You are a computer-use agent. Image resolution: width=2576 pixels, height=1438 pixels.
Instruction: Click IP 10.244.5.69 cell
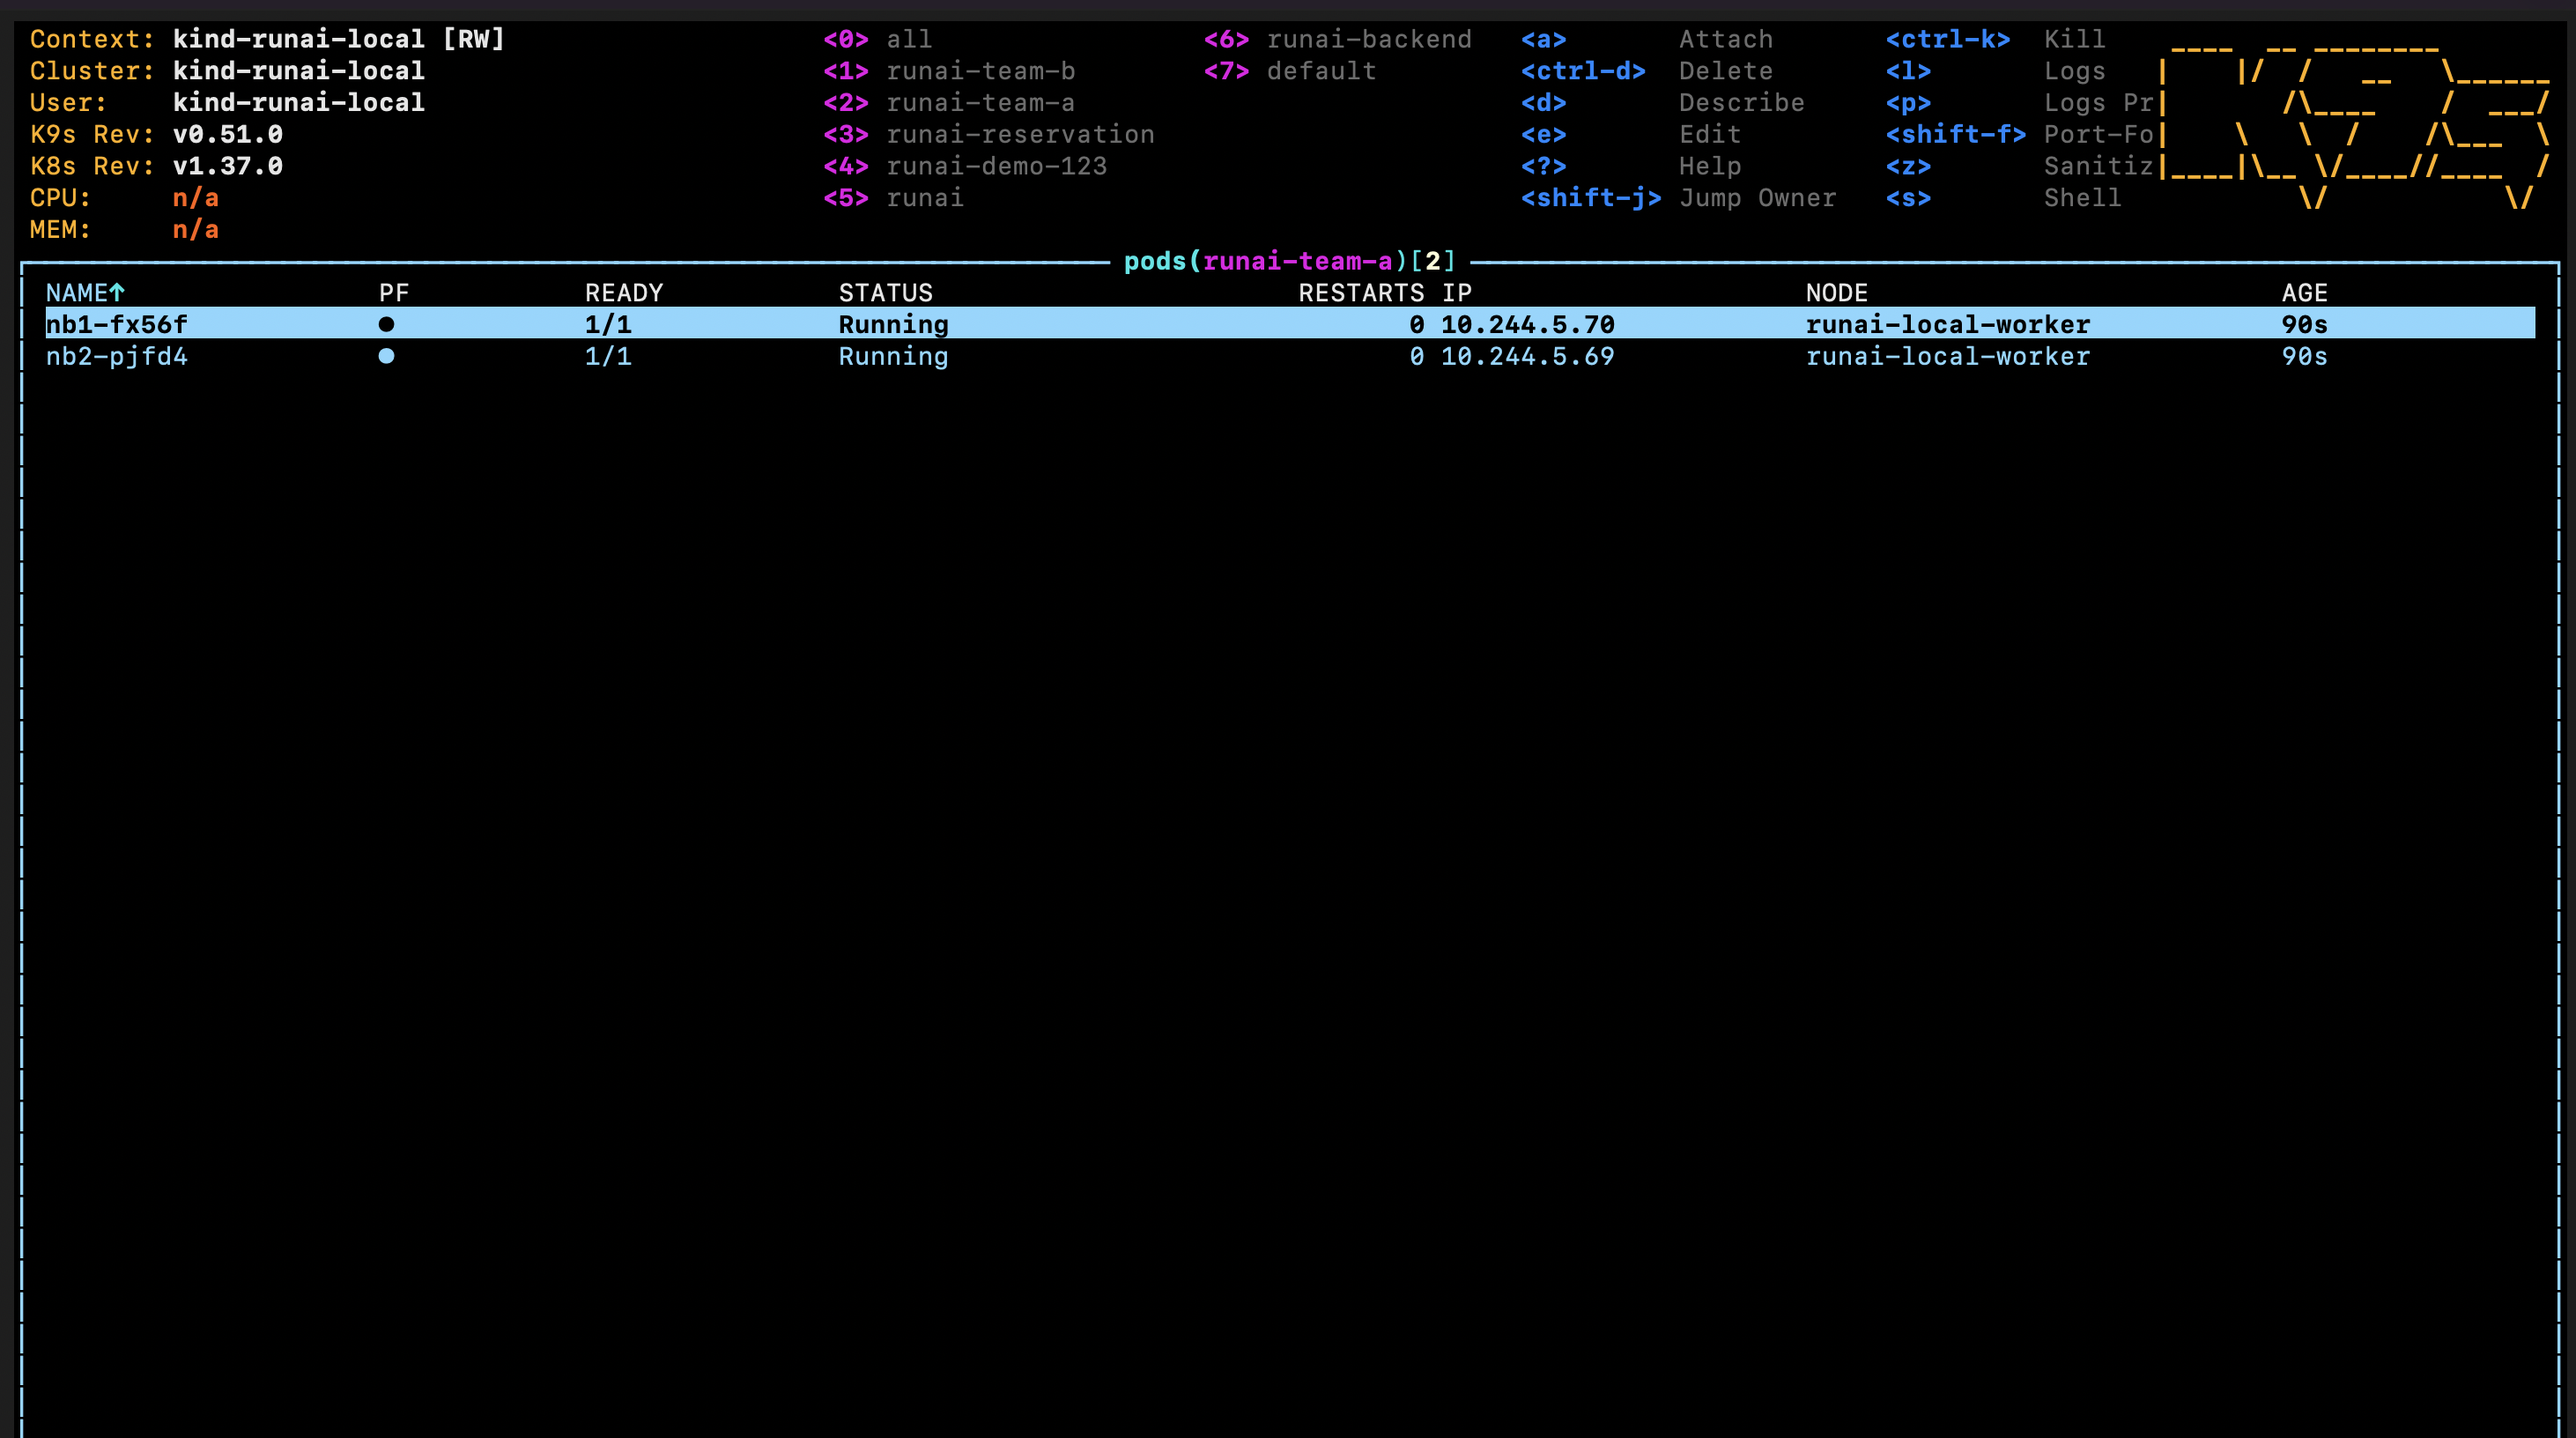(x=1528, y=356)
